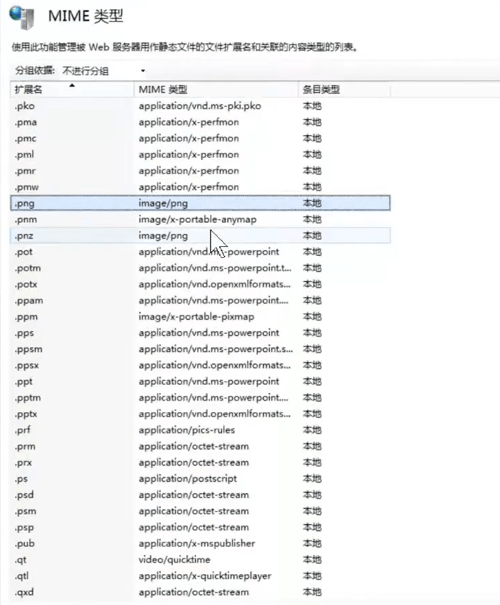The image size is (500, 605).
Task: Select the .ps extension row
Action: pos(200,479)
